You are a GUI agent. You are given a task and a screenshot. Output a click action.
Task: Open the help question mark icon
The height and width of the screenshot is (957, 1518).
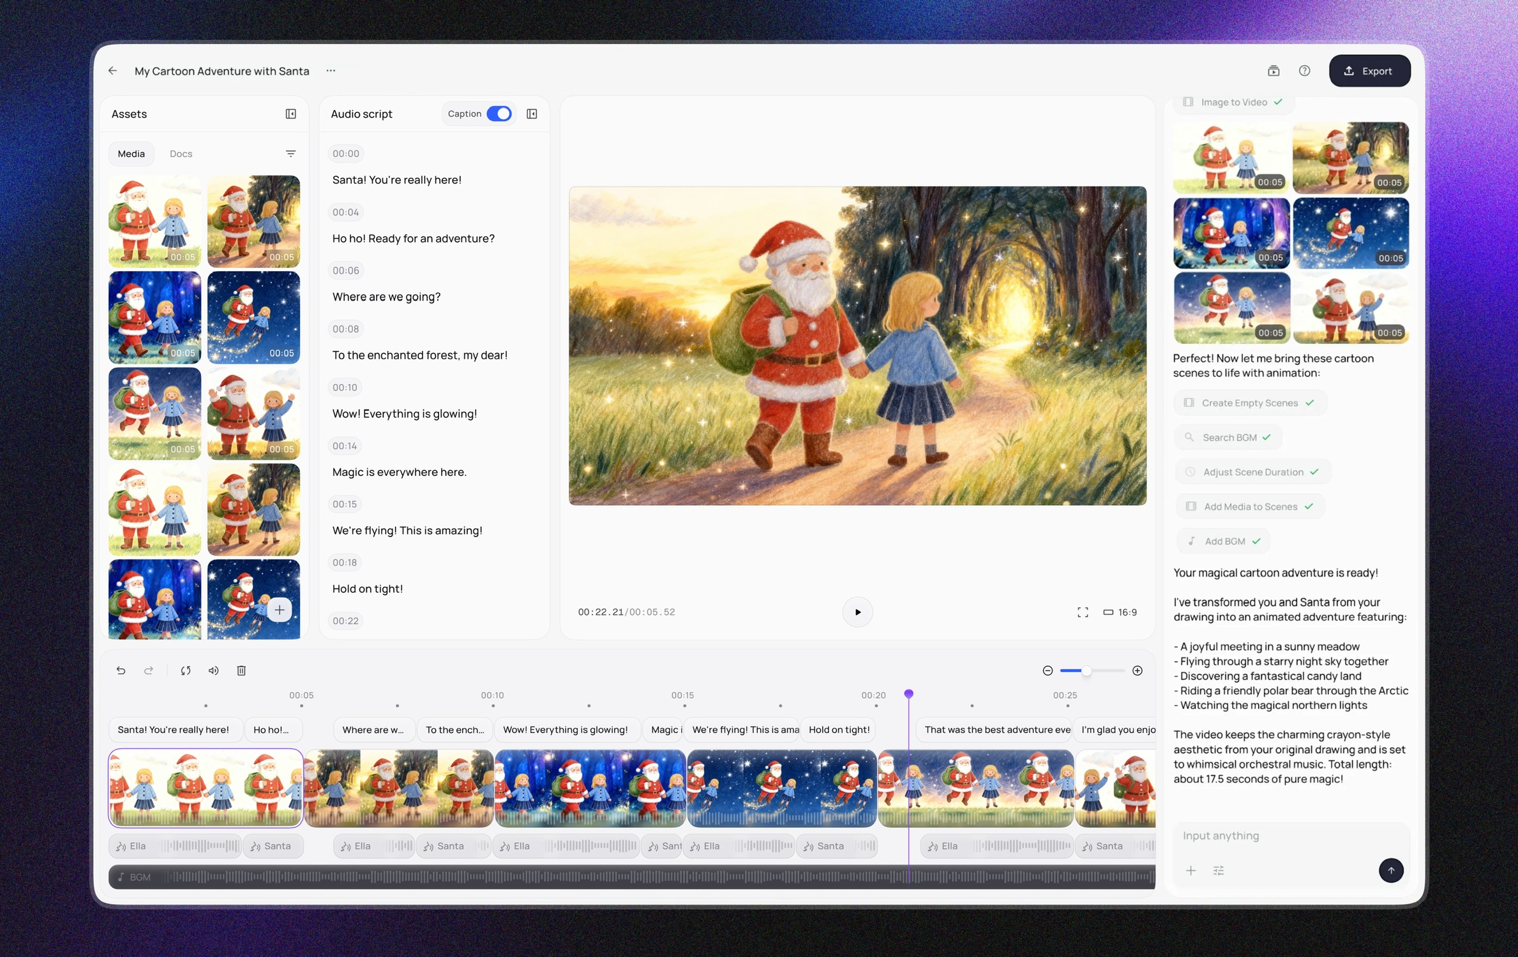coord(1304,71)
